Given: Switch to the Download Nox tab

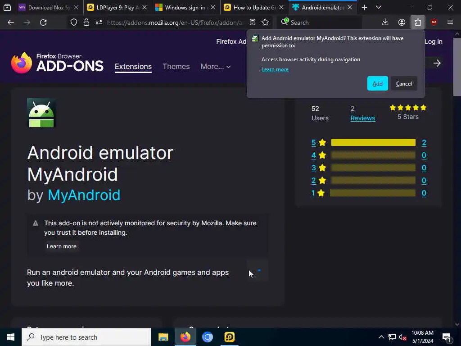Looking at the screenshot, I should point(49,7).
